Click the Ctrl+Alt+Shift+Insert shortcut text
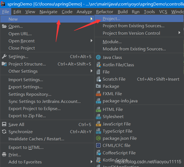Viewport: 184px width, 167px height. coord(158,79)
